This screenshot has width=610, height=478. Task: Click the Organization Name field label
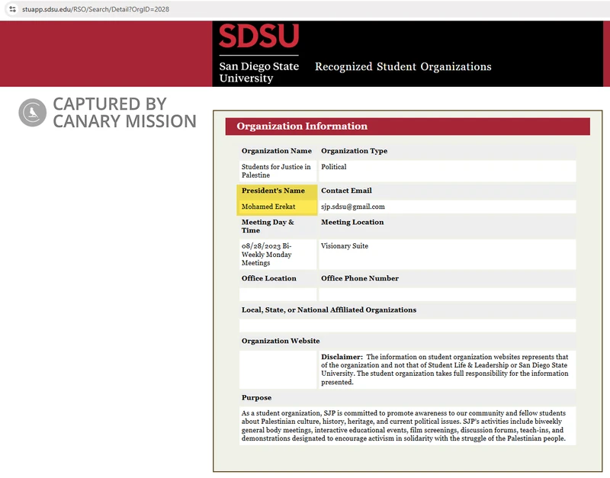tap(277, 150)
